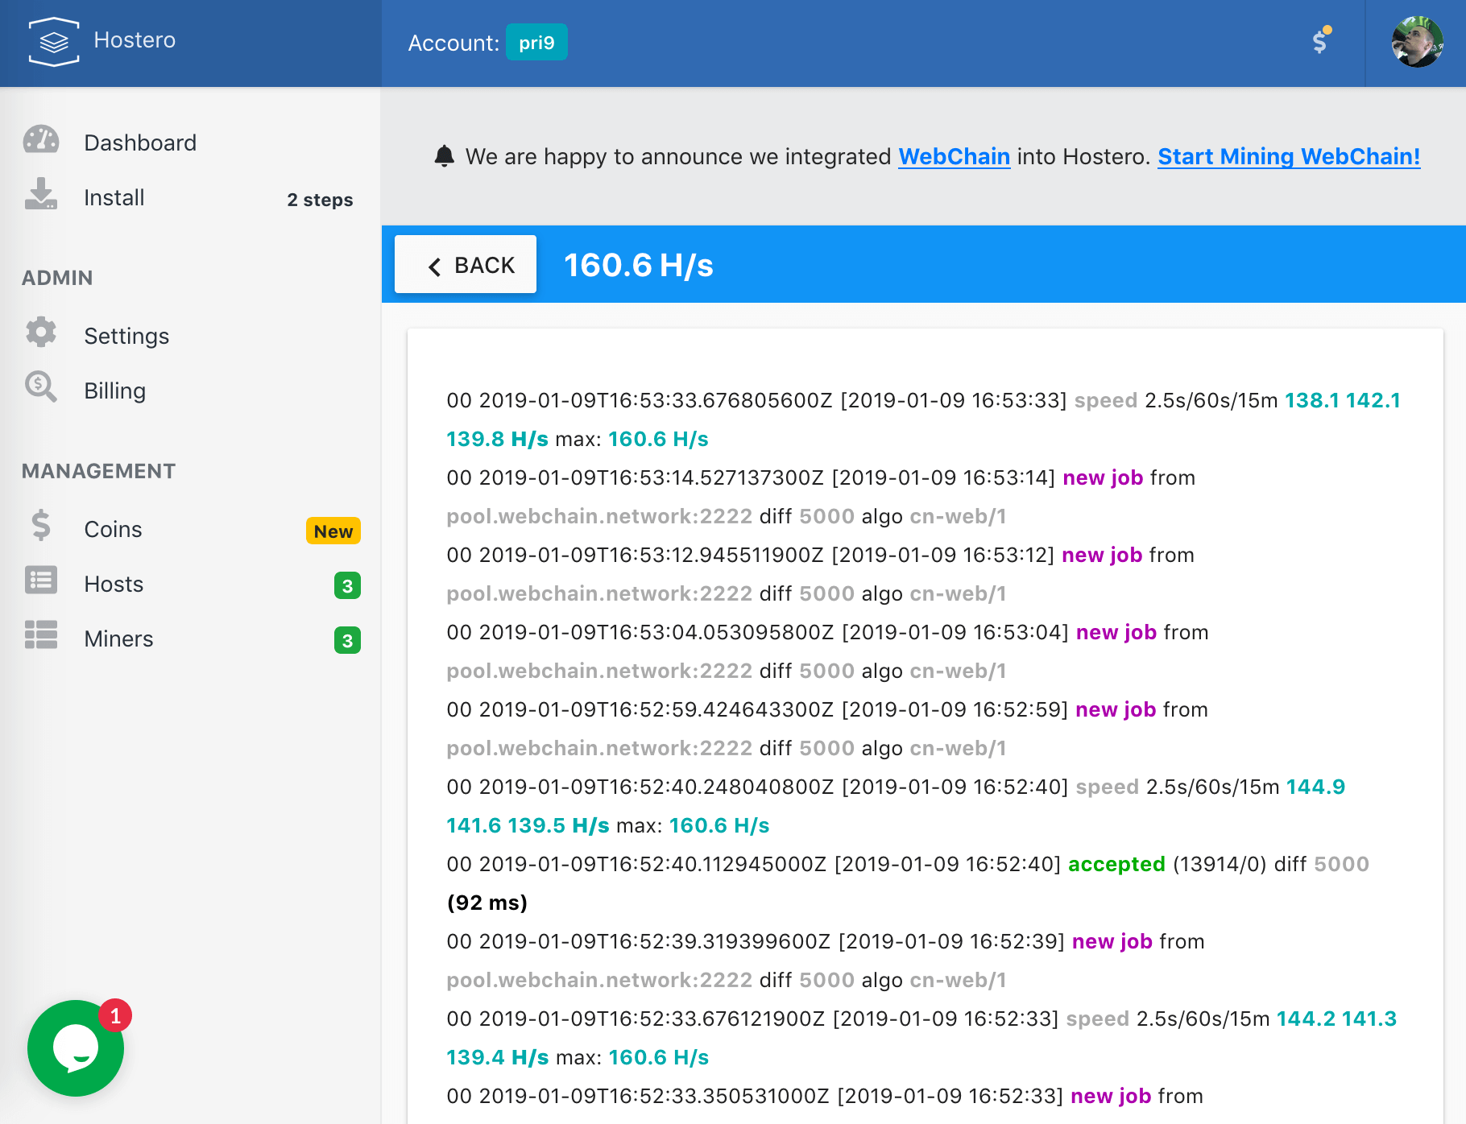
Task: Click the Hosts list icon
Action: [41, 580]
